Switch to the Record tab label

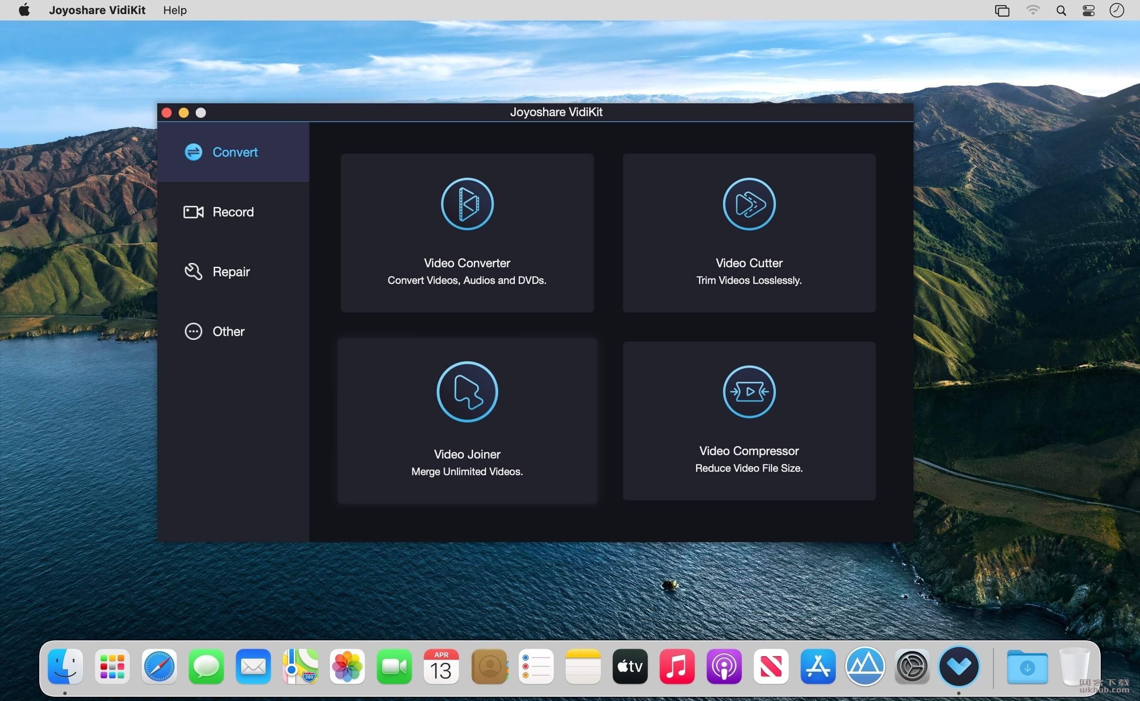233,212
